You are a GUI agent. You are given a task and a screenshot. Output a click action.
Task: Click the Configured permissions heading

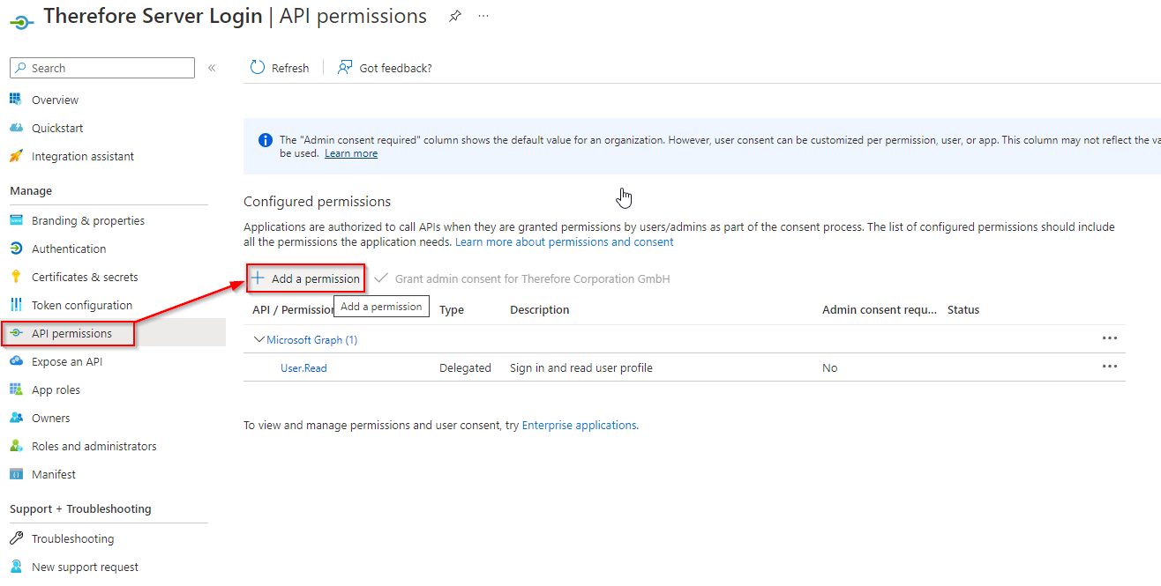[x=318, y=201]
